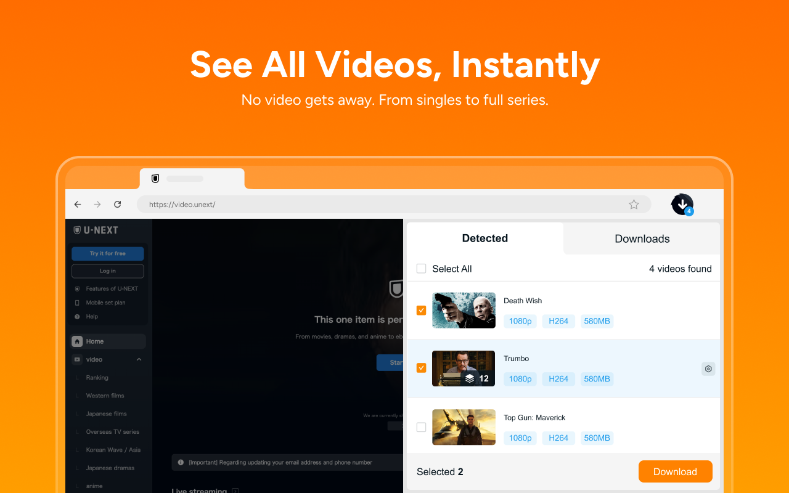Click the Try it for free button
The height and width of the screenshot is (493, 789).
click(x=108, y=253)
